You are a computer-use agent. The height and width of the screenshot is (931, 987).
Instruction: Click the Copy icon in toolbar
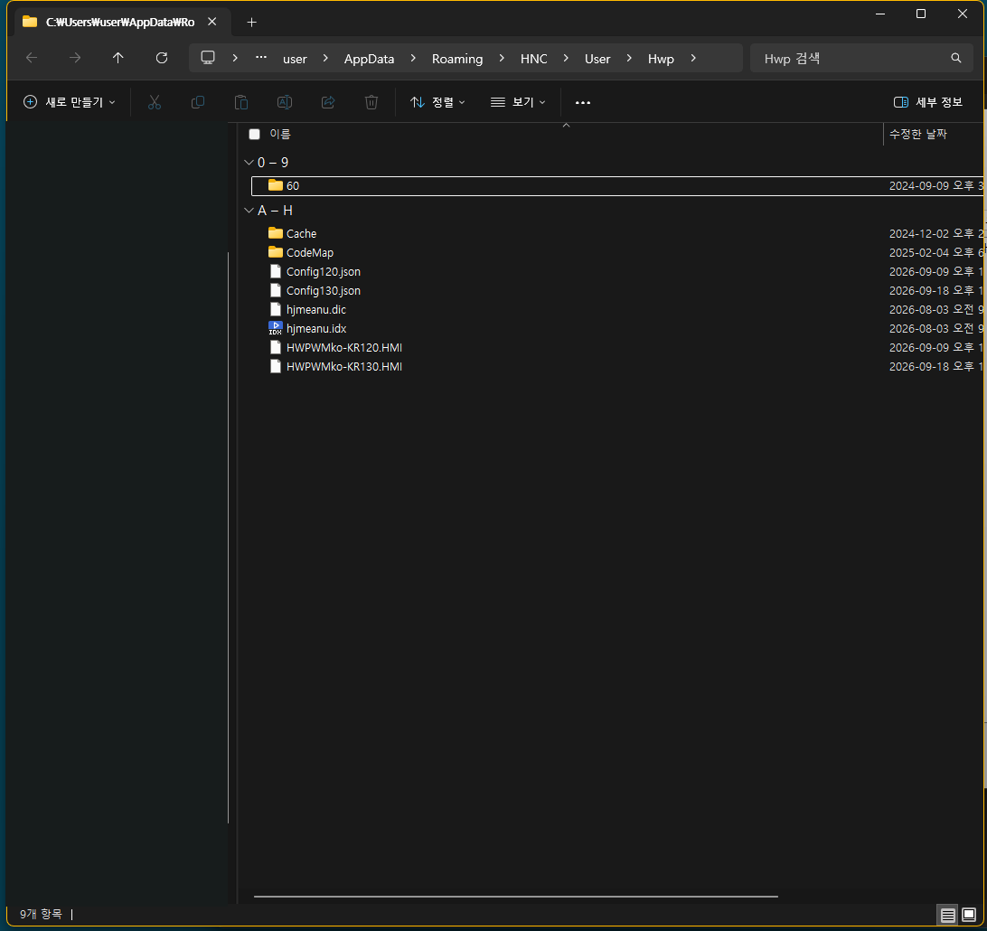click(x=198, y=102)
